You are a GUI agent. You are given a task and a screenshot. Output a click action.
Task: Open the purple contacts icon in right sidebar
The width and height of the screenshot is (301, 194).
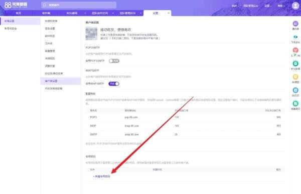pyautogui.click(x=295, y=23)
